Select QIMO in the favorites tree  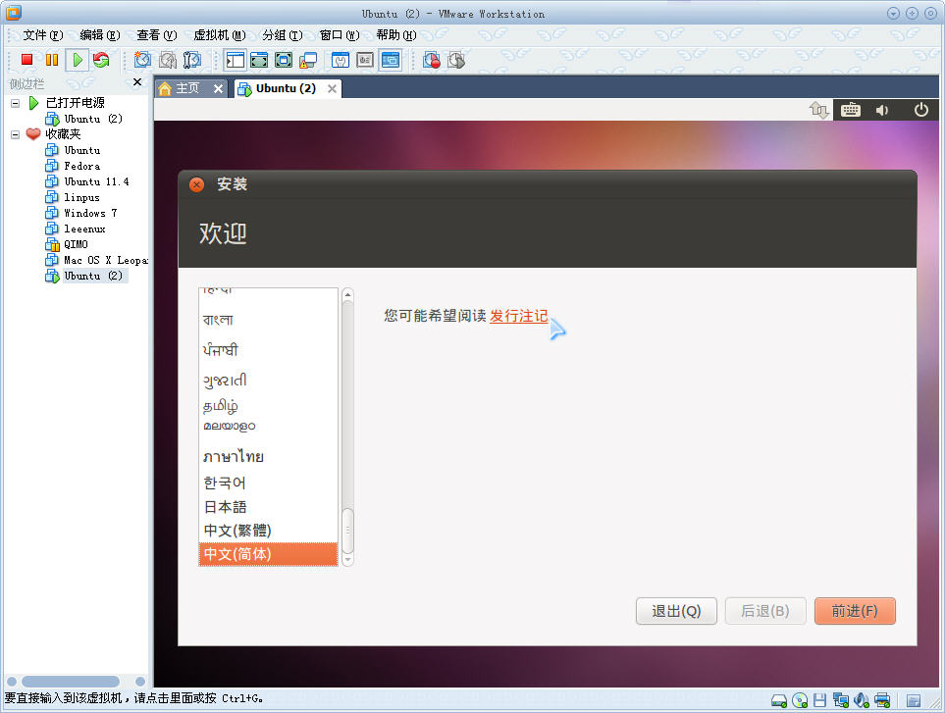pos(76,244)
